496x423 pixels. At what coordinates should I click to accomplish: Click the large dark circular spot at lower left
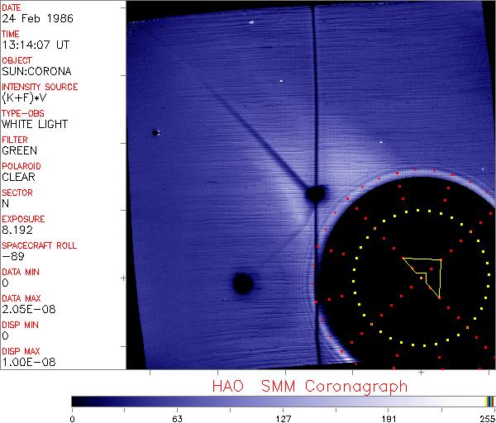[242, 284]
